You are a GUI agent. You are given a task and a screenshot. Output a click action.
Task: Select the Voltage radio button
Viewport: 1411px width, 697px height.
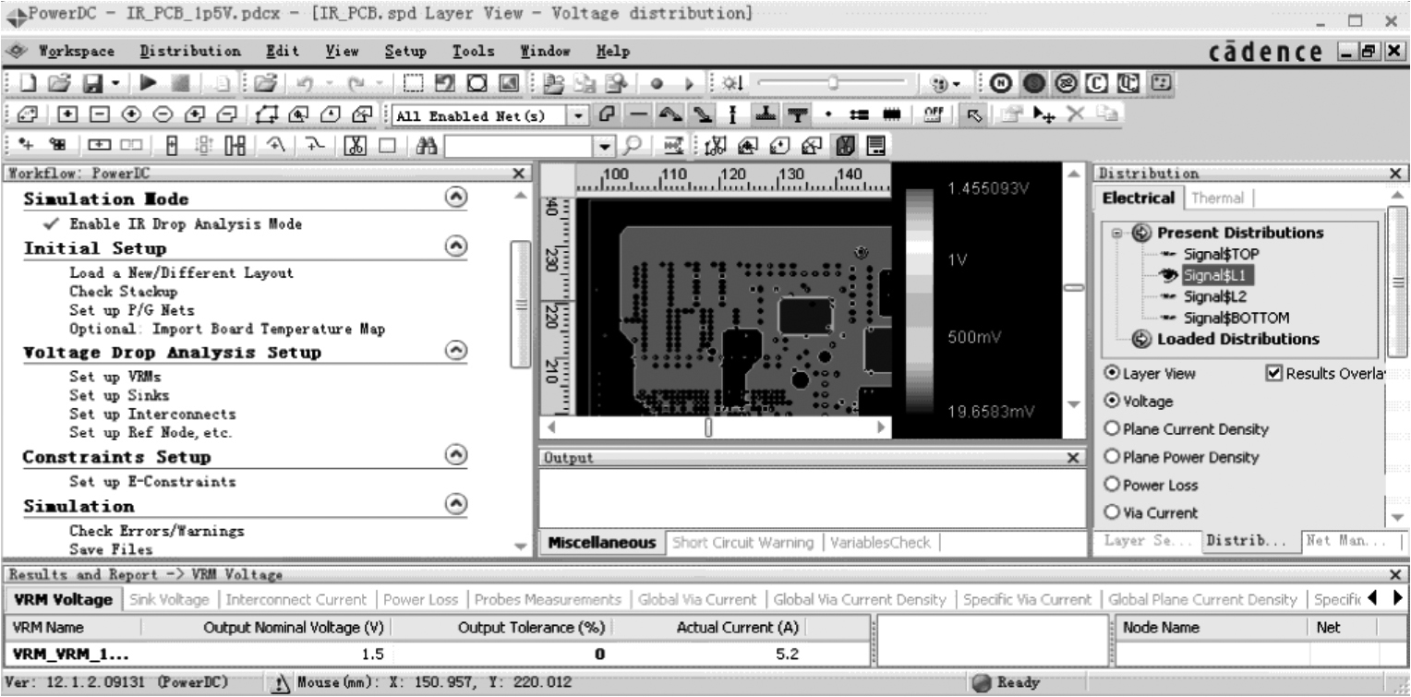point(1111,402)
